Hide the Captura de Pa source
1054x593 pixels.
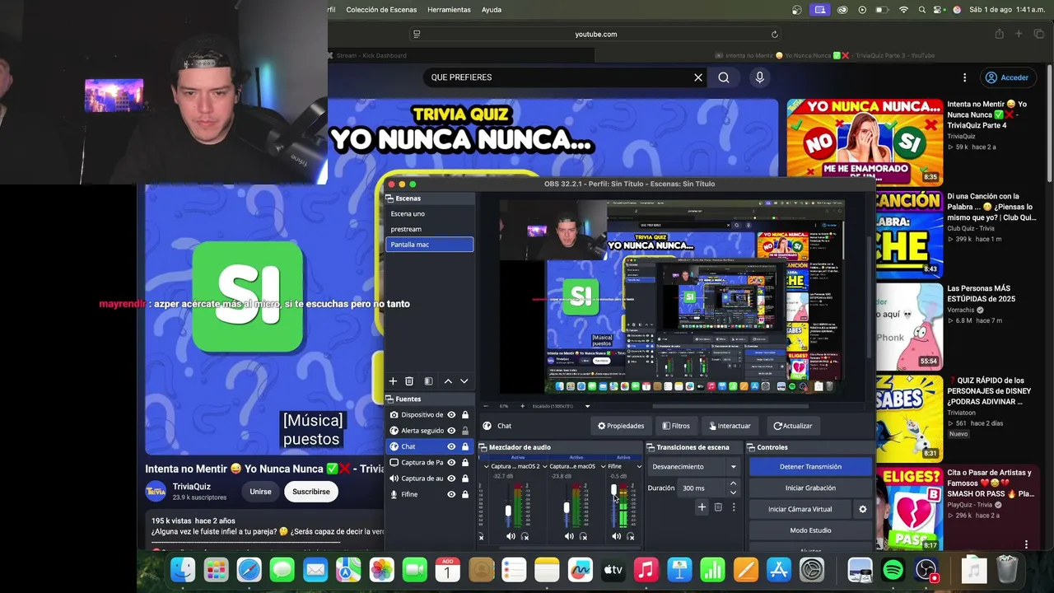point(451,462)
